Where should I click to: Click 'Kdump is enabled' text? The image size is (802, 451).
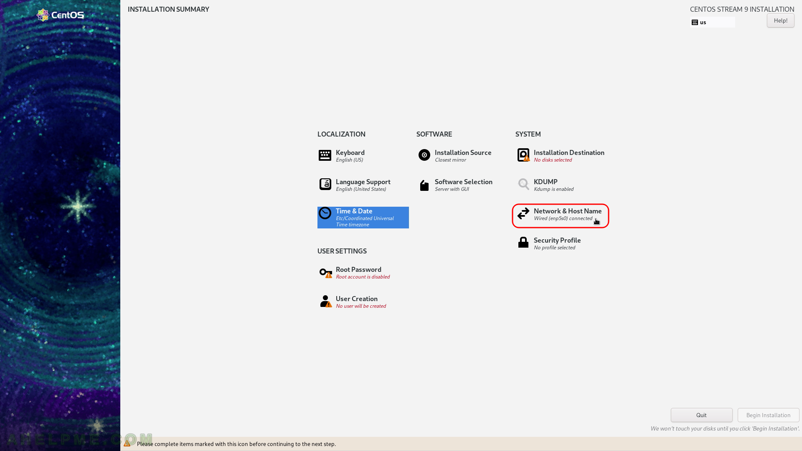(x=553, y=189)
